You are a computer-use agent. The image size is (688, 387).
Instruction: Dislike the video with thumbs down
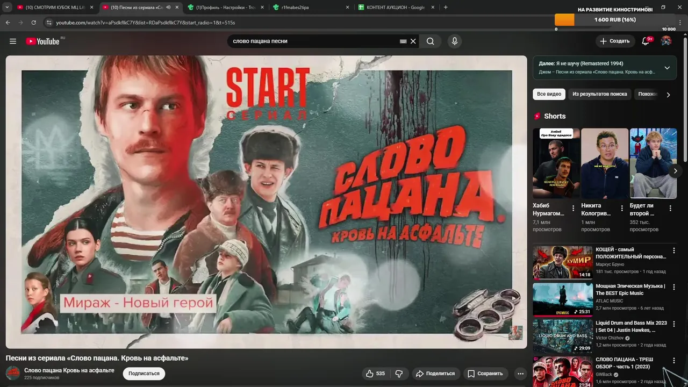tap(399, 374)
